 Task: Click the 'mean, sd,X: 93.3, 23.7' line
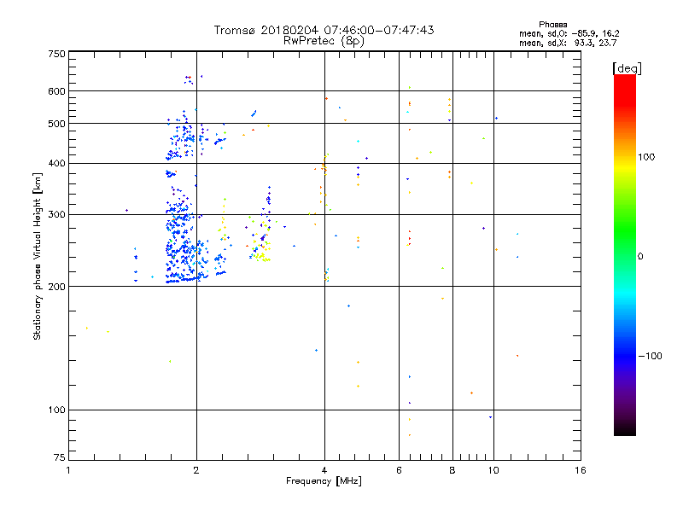(x=568, y=43)
